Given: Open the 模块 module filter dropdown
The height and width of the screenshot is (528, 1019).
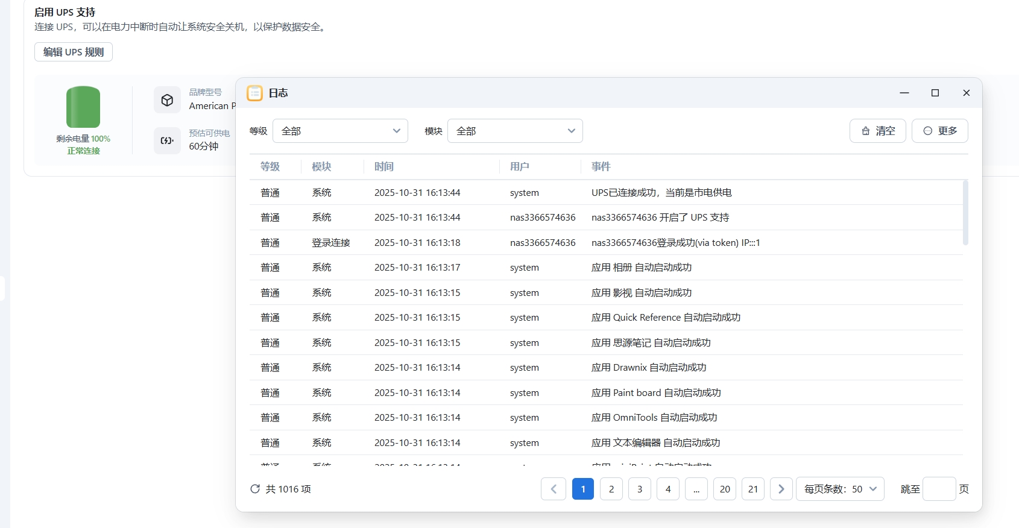Looking at the screenshot, I should [x=515, y=131].
